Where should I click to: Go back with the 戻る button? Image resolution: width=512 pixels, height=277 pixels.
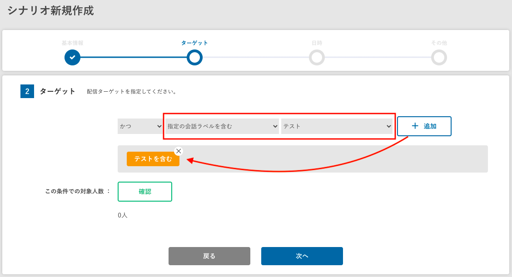point(209,256)
